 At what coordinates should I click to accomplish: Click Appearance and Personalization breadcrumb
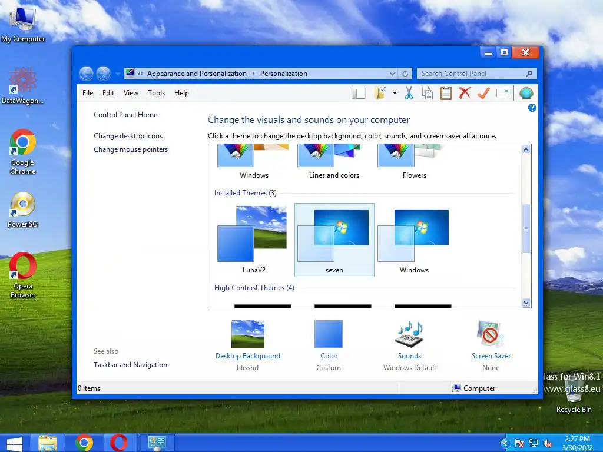click(197, 74)
